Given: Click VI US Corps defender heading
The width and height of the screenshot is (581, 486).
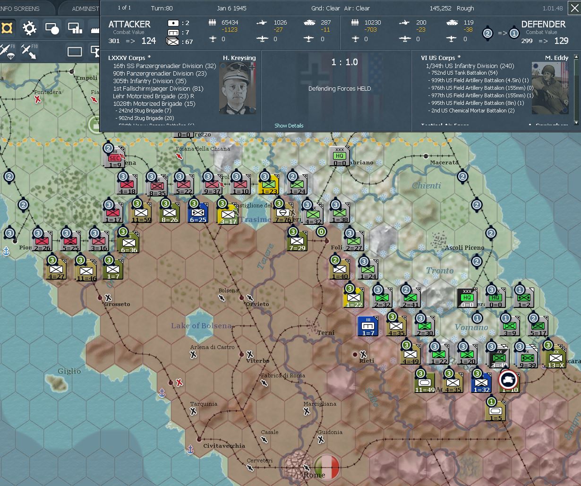Looking at the screenshot, I should [441, 58].
